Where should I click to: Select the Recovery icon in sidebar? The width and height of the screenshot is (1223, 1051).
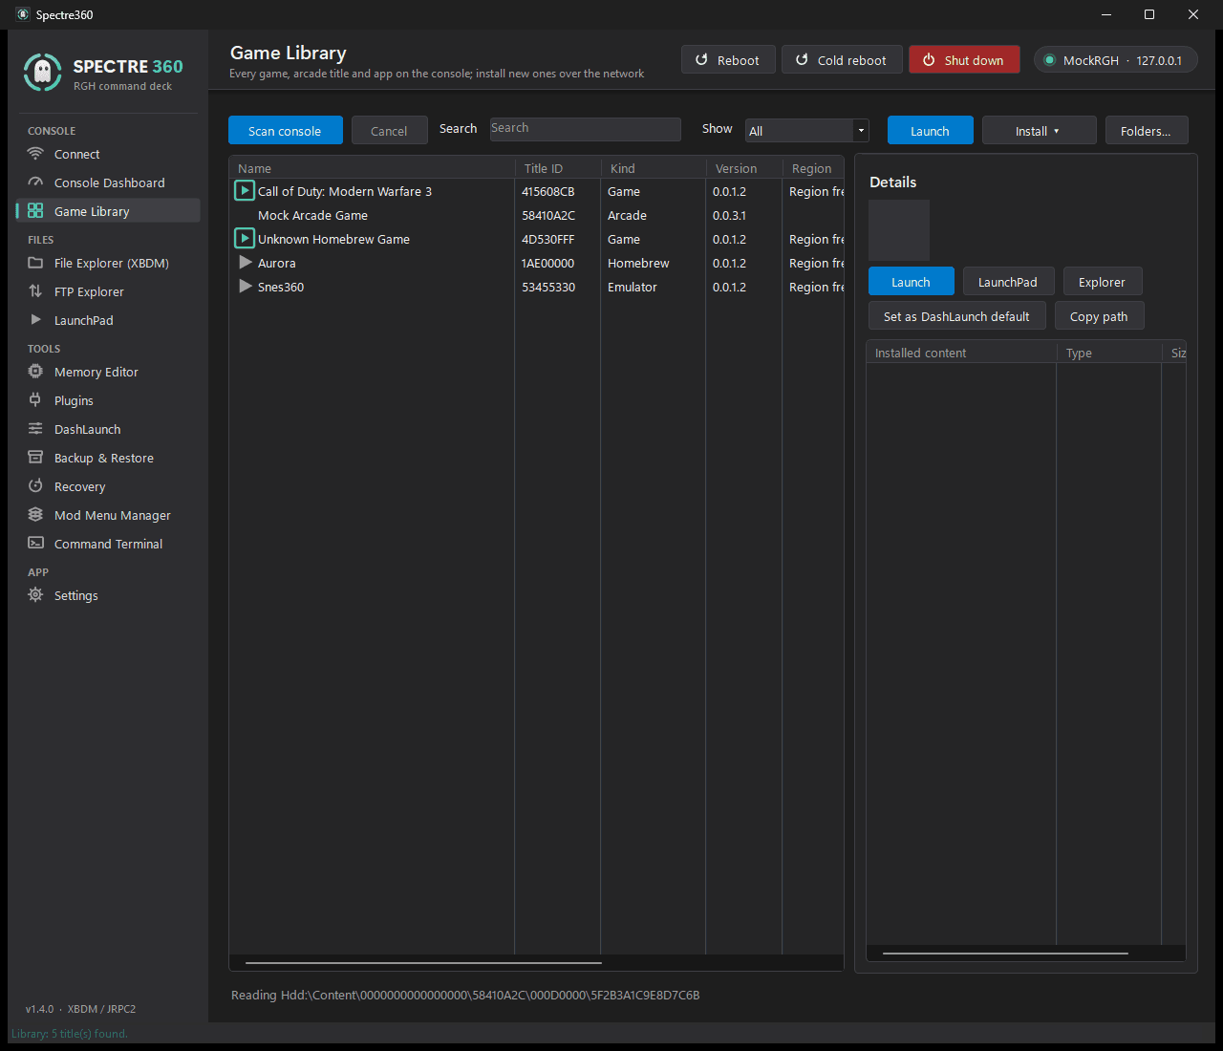[x=35, y=486]
